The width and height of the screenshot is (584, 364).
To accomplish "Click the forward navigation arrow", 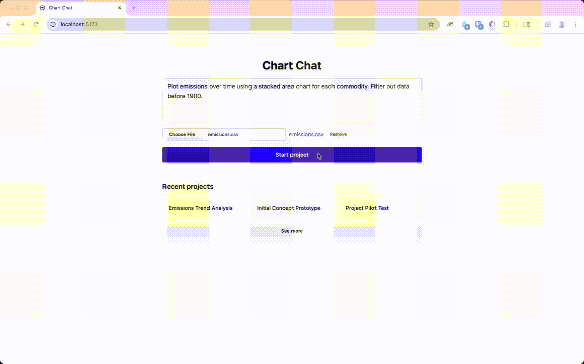I will point(22,24).
